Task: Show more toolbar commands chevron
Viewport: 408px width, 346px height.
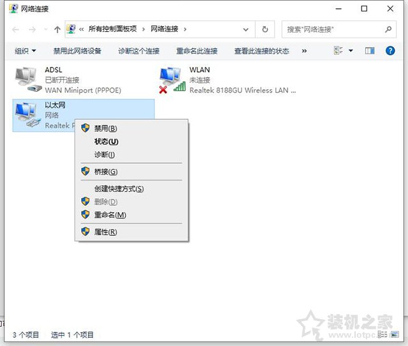Action: pos(304,51)
